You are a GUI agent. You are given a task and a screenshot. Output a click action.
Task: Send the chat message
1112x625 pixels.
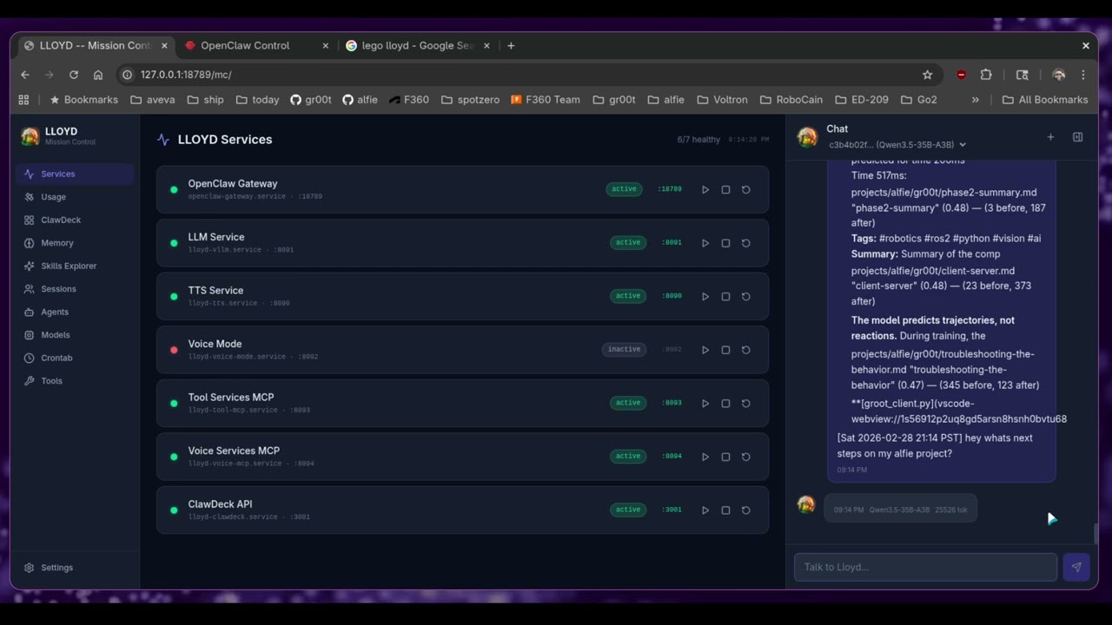tap(1076, 567)
